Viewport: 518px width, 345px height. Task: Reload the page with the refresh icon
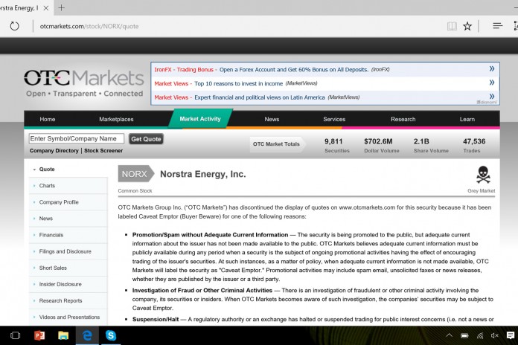(15, 26)
